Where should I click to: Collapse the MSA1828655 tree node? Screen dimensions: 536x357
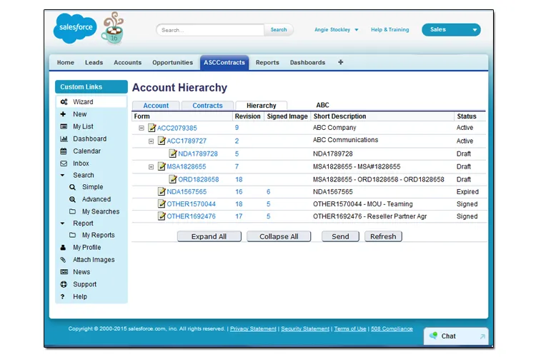point(151,166)
